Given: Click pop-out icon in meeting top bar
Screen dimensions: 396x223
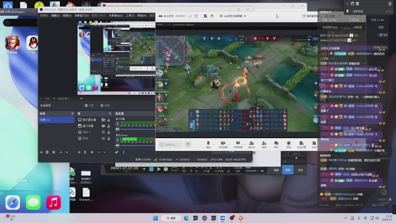Looking at the screenshot, I should pos(196,16).
